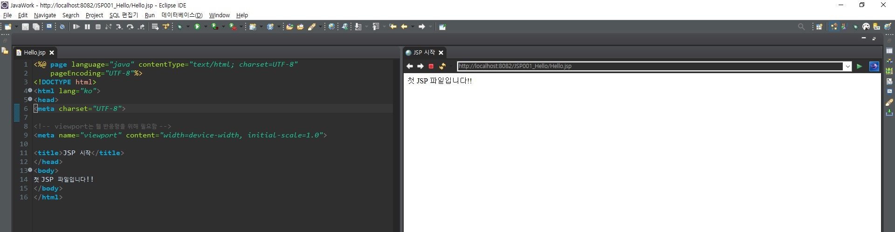Click the Next Annotation icon
895x232 pixels.
(358, 27)
